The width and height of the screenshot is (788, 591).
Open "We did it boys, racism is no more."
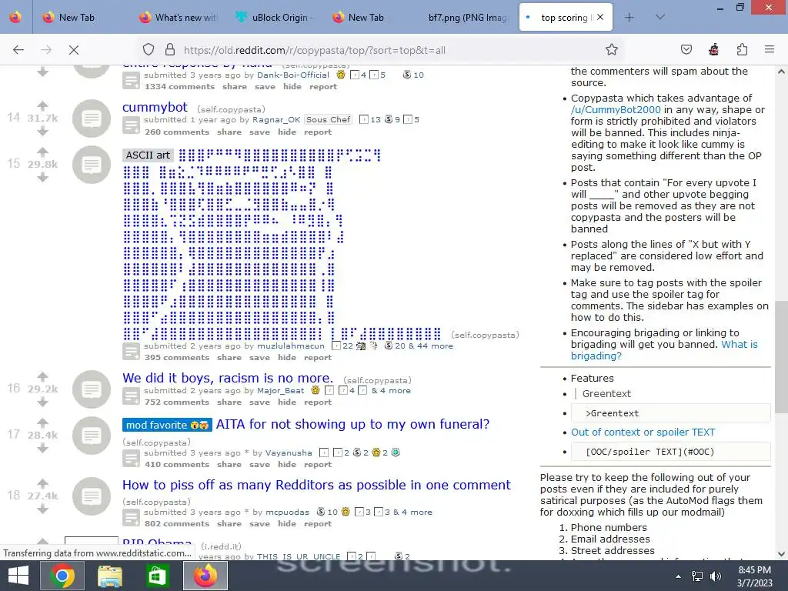(228, 378)
